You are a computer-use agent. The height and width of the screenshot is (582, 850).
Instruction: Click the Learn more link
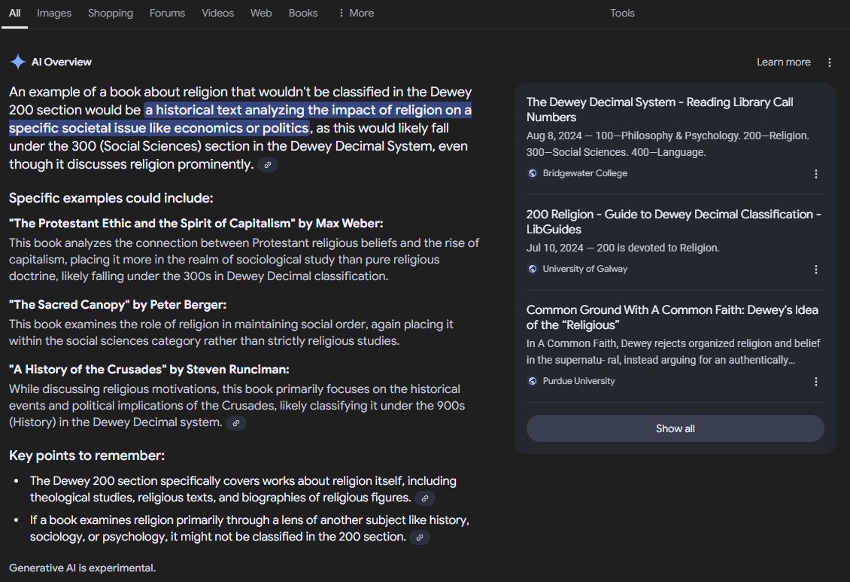[783, 62]
